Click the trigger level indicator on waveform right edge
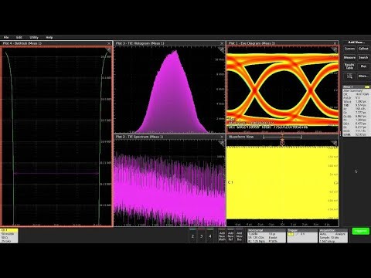The width and height of the screenshot is (371, 278). [335, 183]
